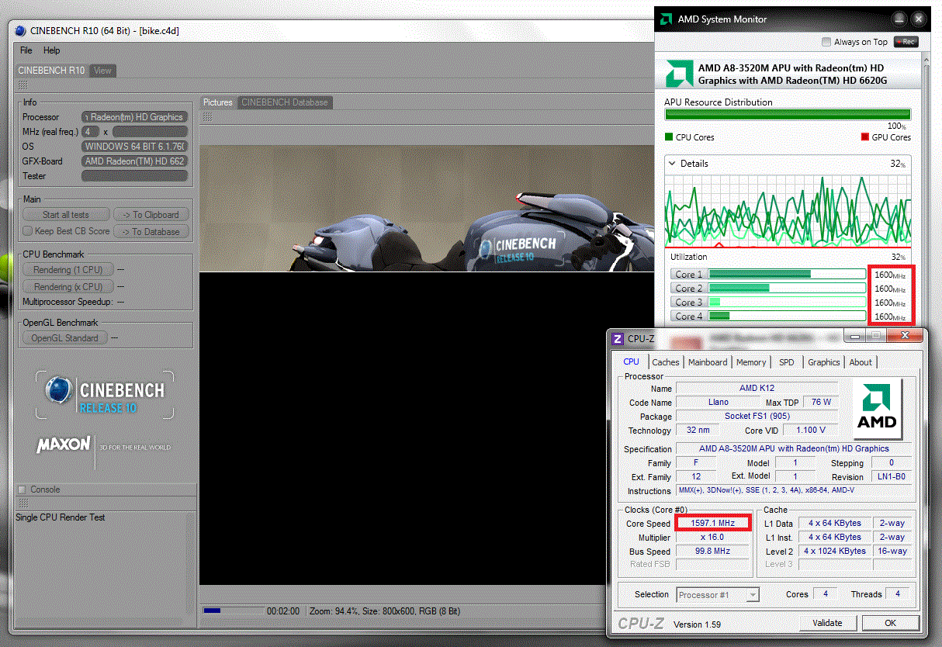The image size is (942, 647).
Task: Click the large AMD logo beside APU name
Action: coord(680,74)
